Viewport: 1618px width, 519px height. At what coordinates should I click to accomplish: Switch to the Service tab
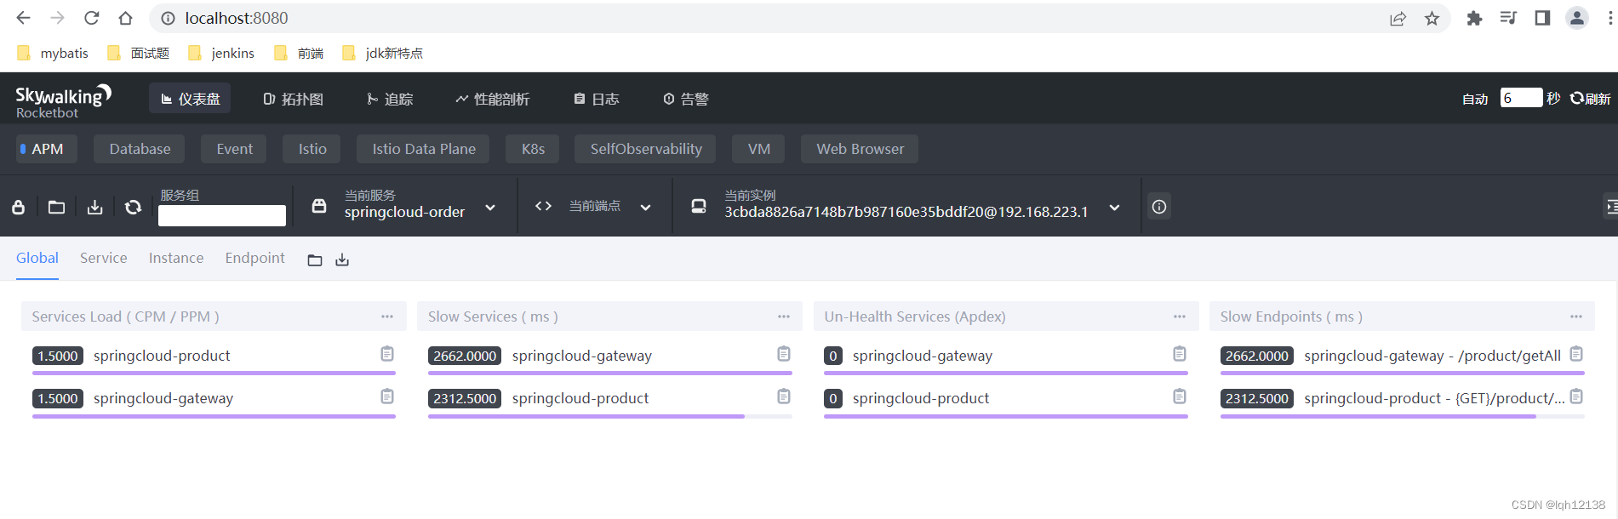tap(104, 258)
